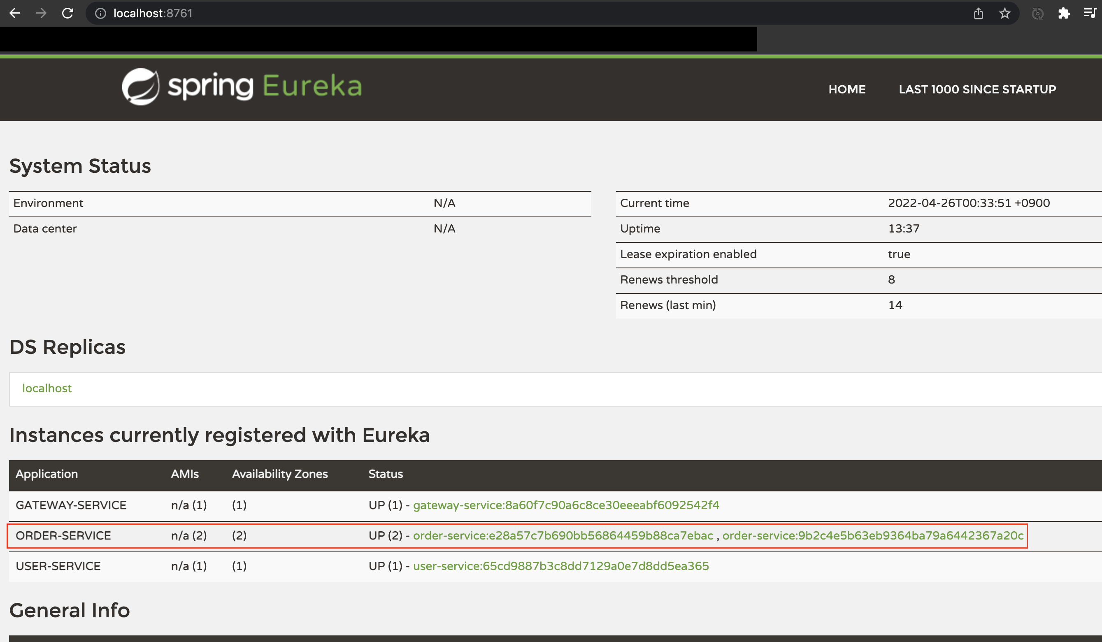Open the media control playlist icon

pos(1089,14)
